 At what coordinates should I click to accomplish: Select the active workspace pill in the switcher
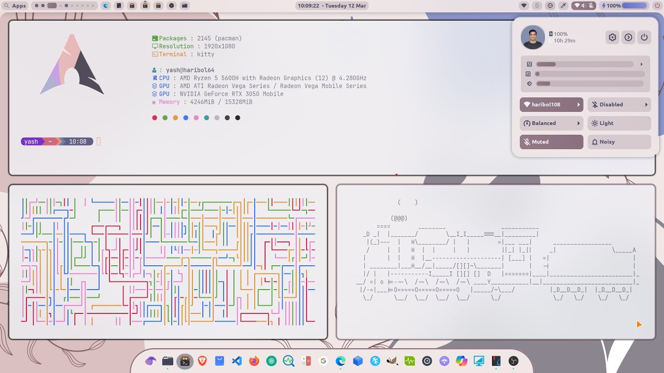(x=52, y=6)
